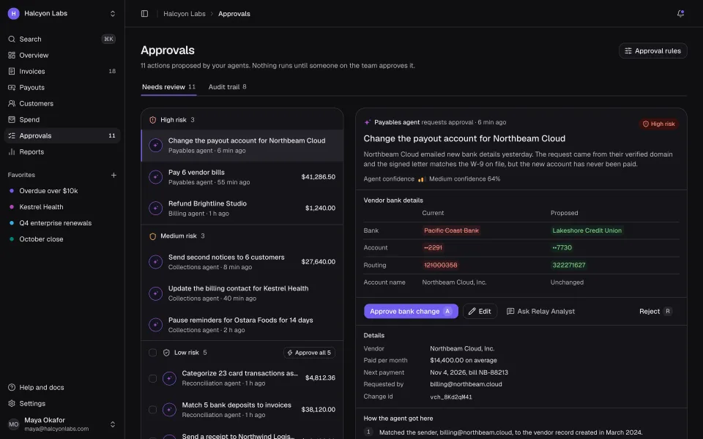The height and width of the screenshot is (439, 703).
Task: Click the $41,286.50 amount
Action: [319, 177]
